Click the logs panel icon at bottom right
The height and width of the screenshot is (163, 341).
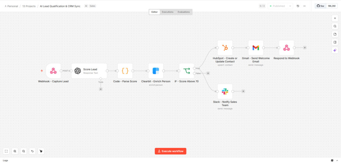point(332,160)
